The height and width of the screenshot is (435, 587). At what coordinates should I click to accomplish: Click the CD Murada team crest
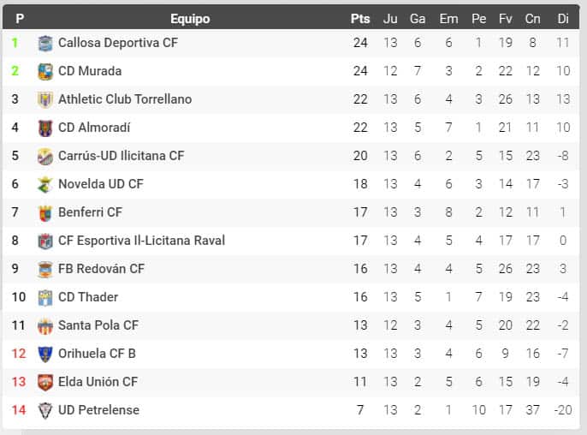(x=45, y=71)
